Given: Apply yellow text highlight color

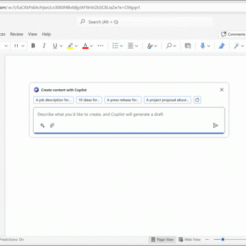Looking at the screenshot, I should coord(70,46).
